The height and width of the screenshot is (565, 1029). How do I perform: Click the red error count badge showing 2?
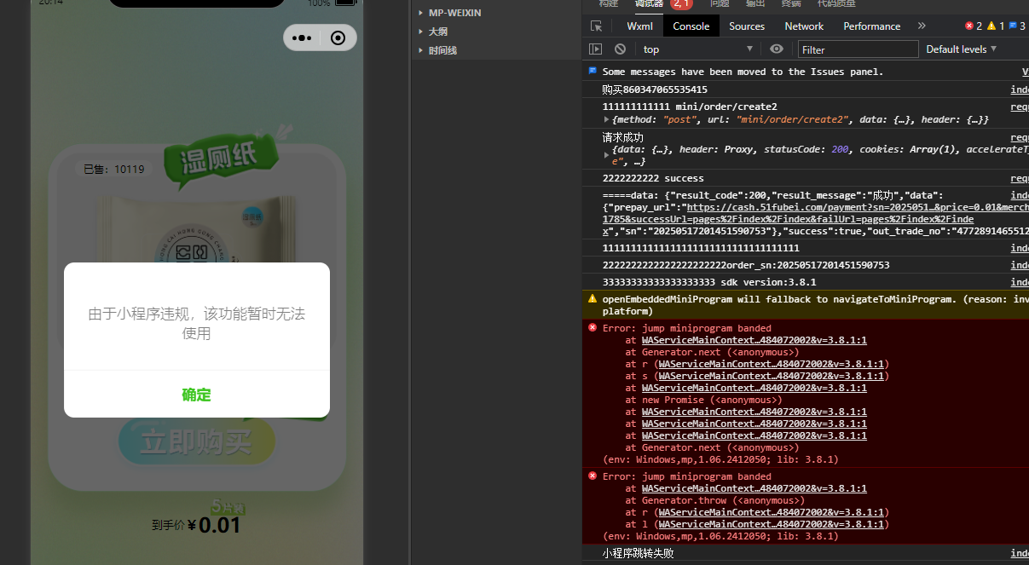tap(974, 26)
